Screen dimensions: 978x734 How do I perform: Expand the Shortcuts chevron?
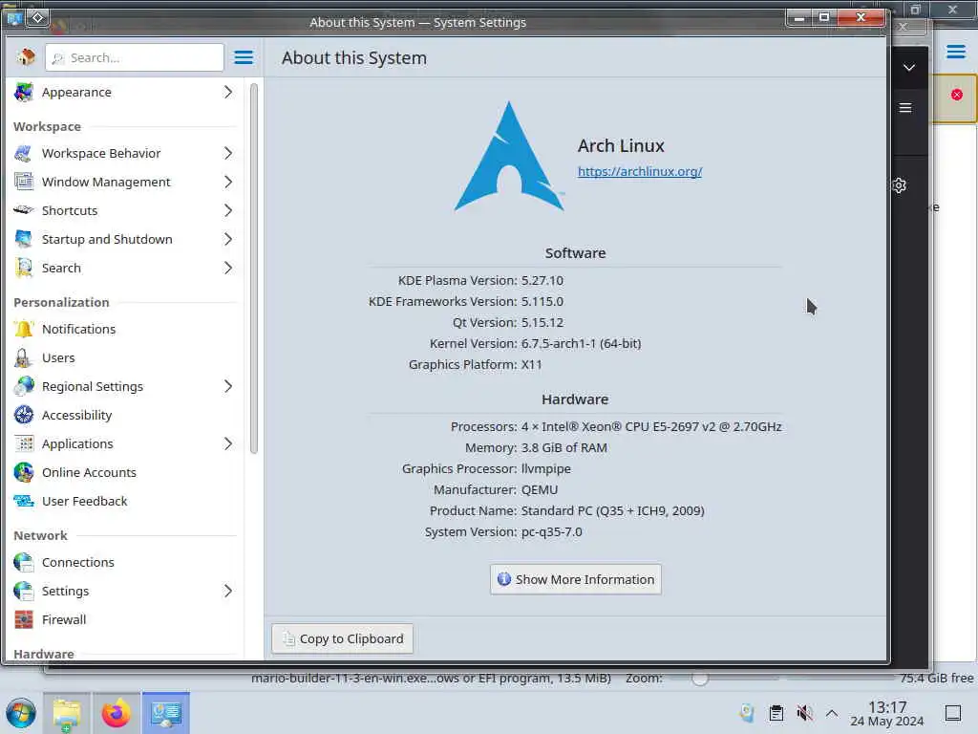pos(228,210)
